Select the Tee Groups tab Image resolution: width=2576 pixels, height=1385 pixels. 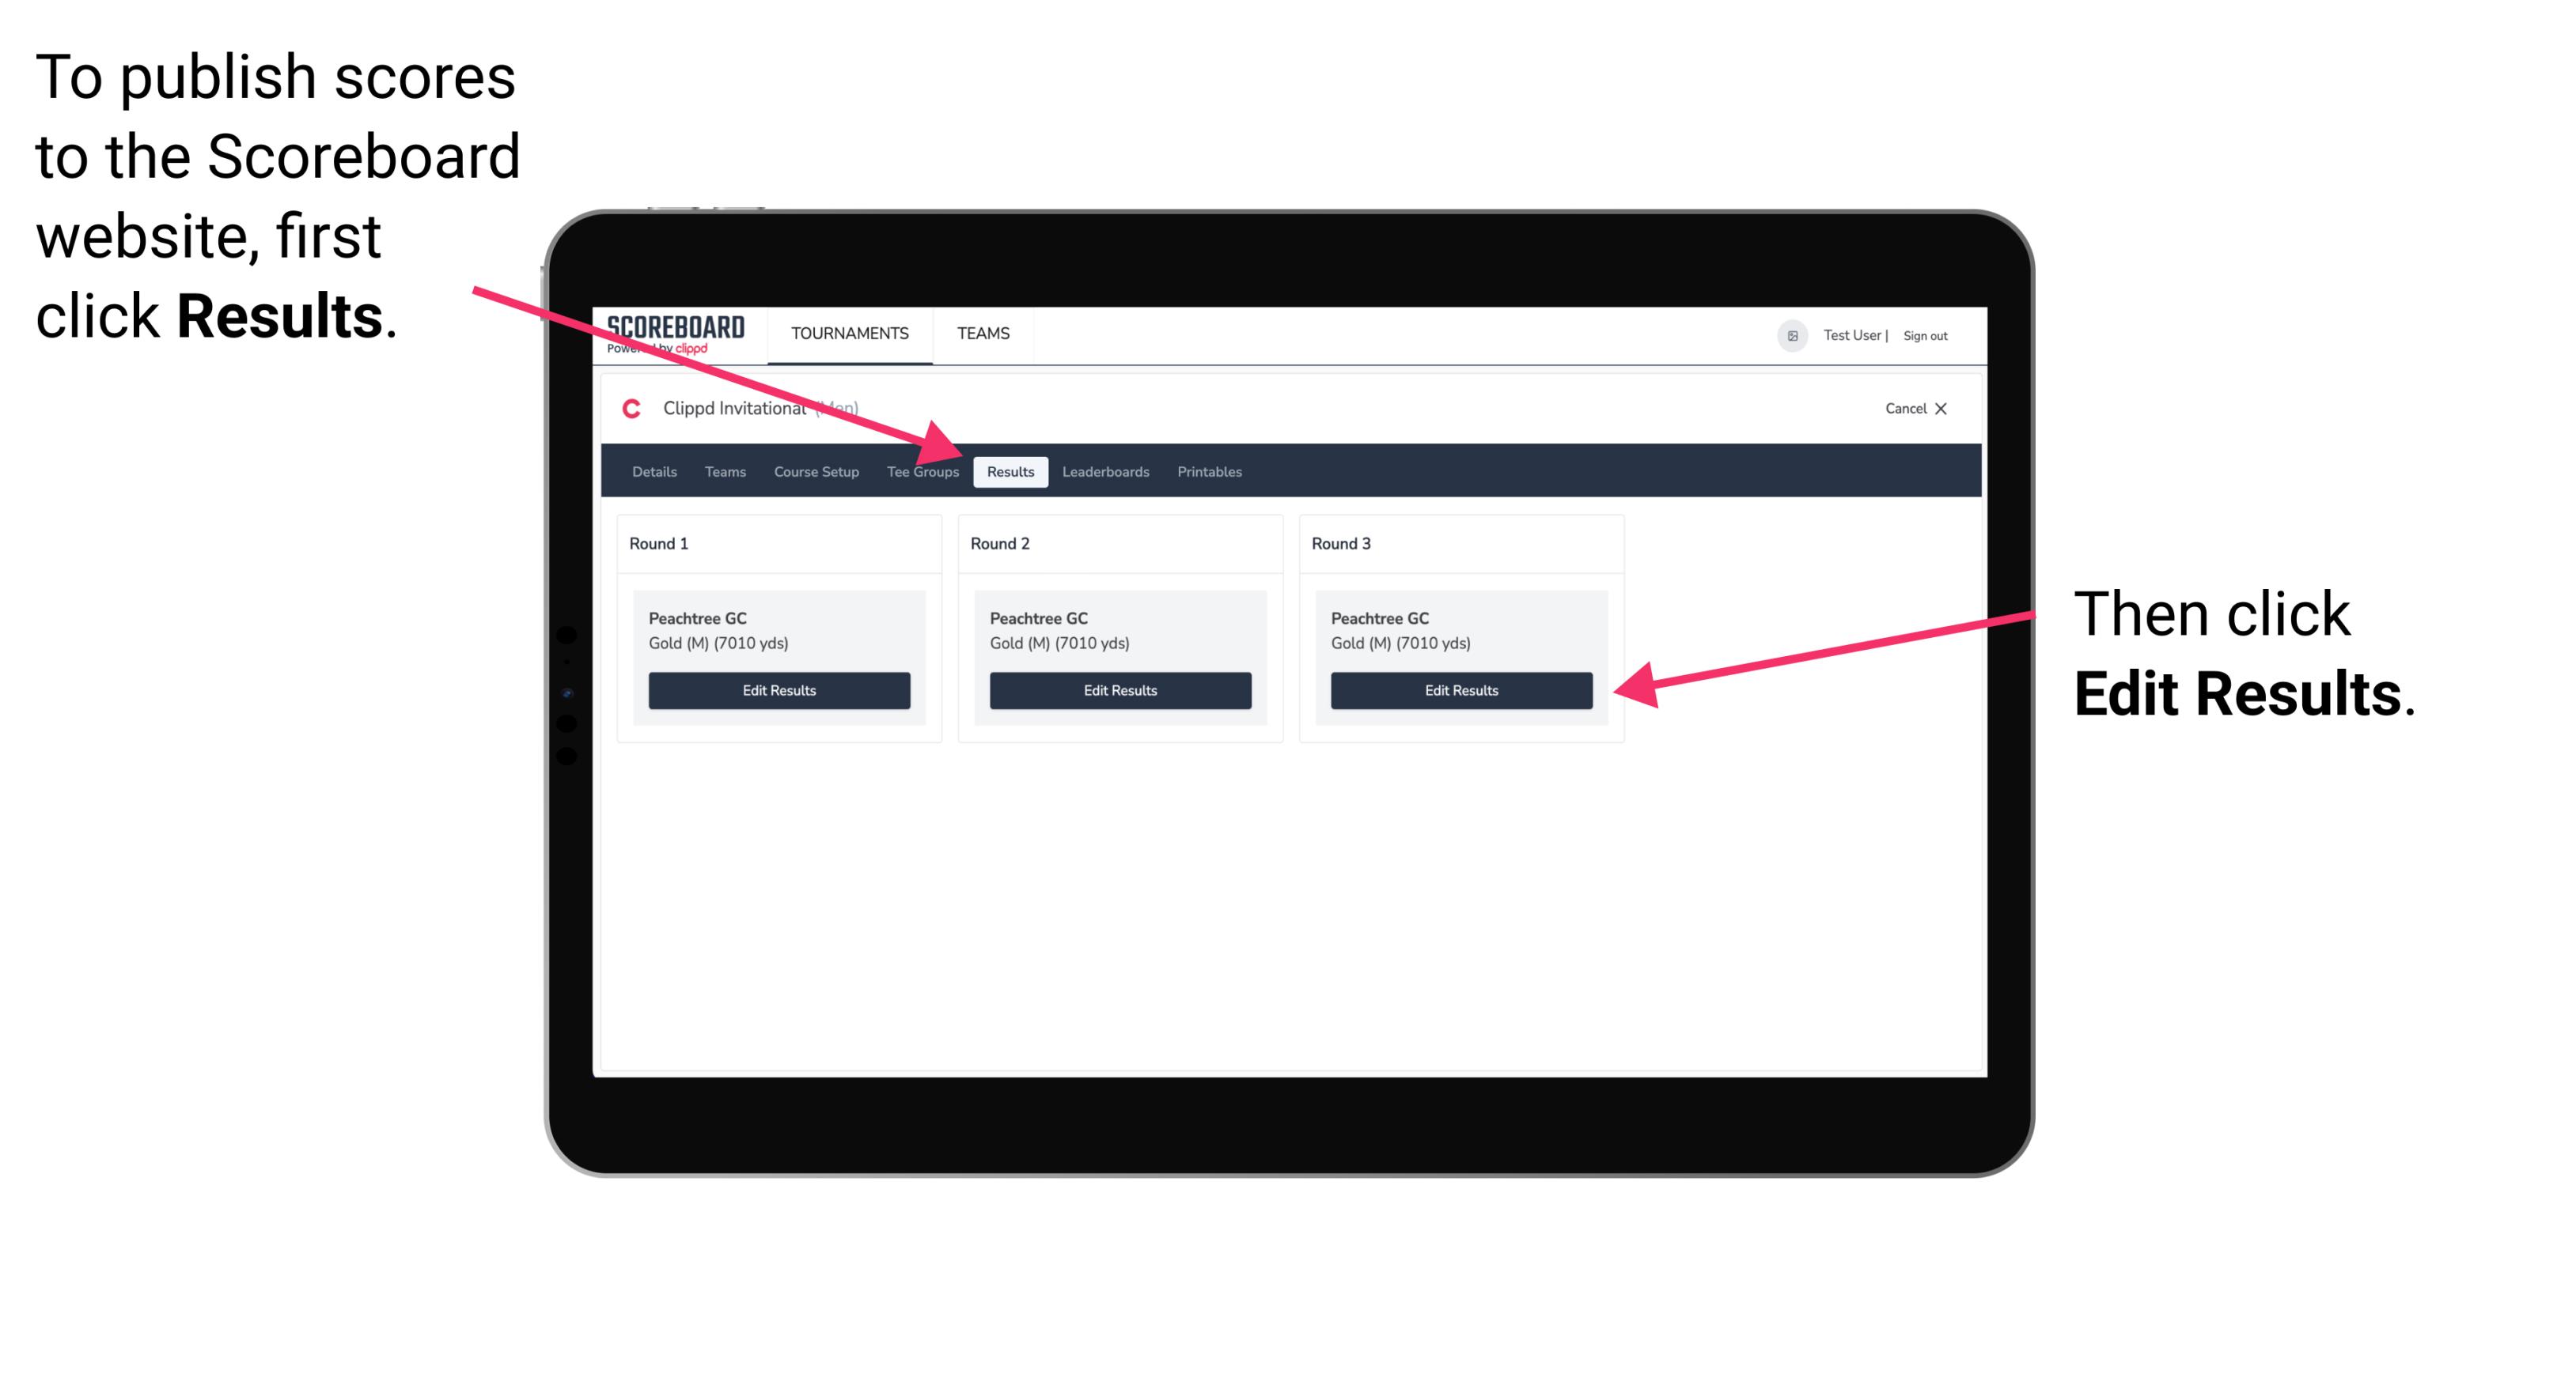coord(922,471)
